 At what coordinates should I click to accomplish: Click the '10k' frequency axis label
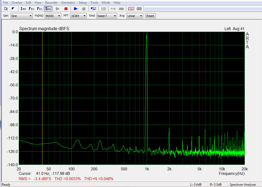tap(222, 169)
